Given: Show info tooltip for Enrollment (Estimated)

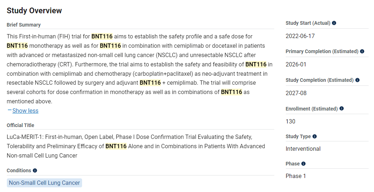Looking at the screenshot, I should 342,108.
